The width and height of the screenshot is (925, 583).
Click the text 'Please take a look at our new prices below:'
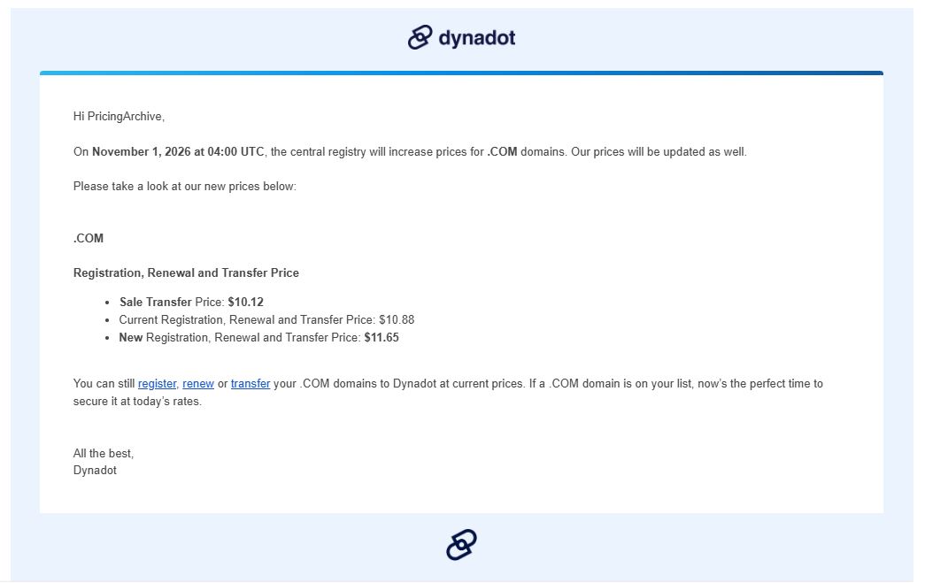click(185, 187)
